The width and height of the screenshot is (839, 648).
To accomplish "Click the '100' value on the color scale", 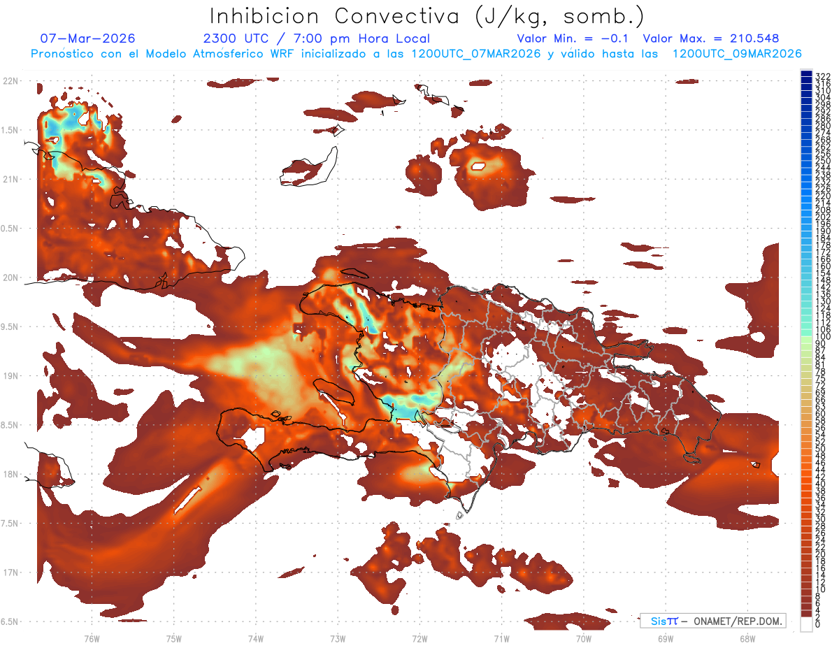I will click(x=823, y=337).
